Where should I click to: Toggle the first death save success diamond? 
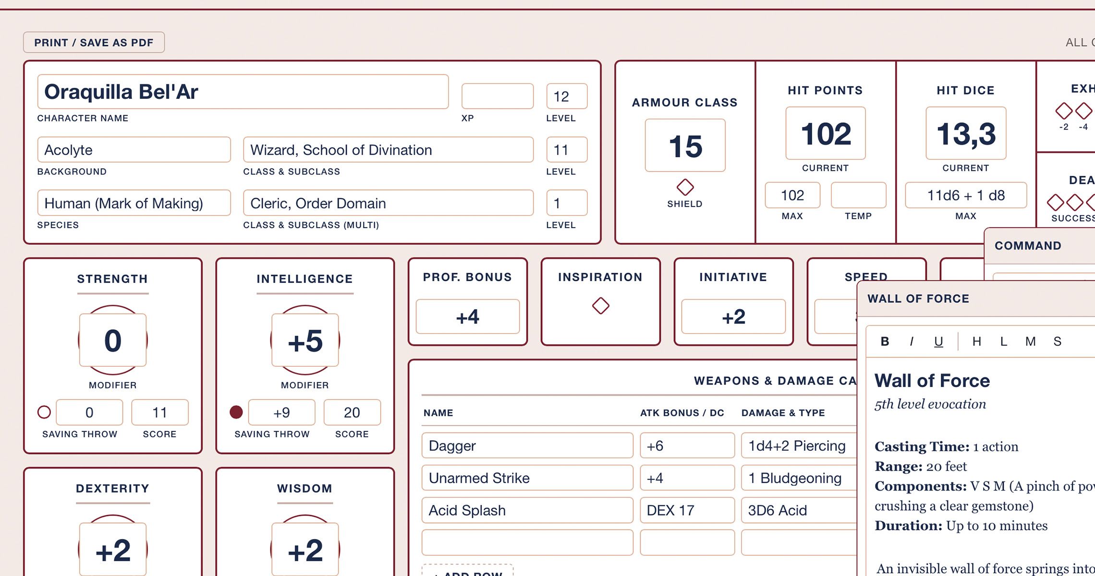1055,203
